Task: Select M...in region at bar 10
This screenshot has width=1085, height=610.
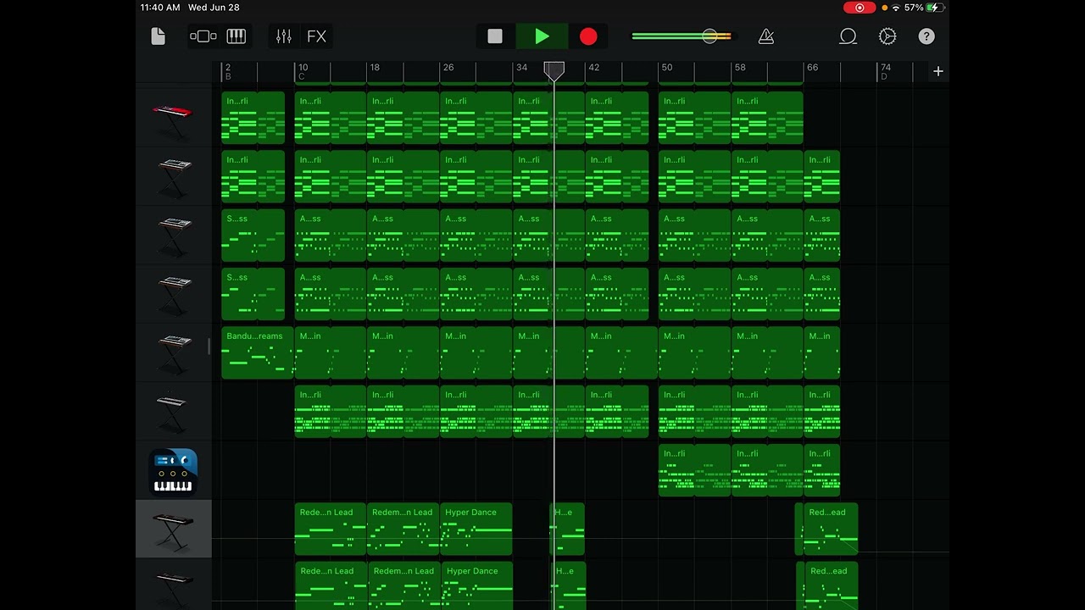Action: point(330,352)
